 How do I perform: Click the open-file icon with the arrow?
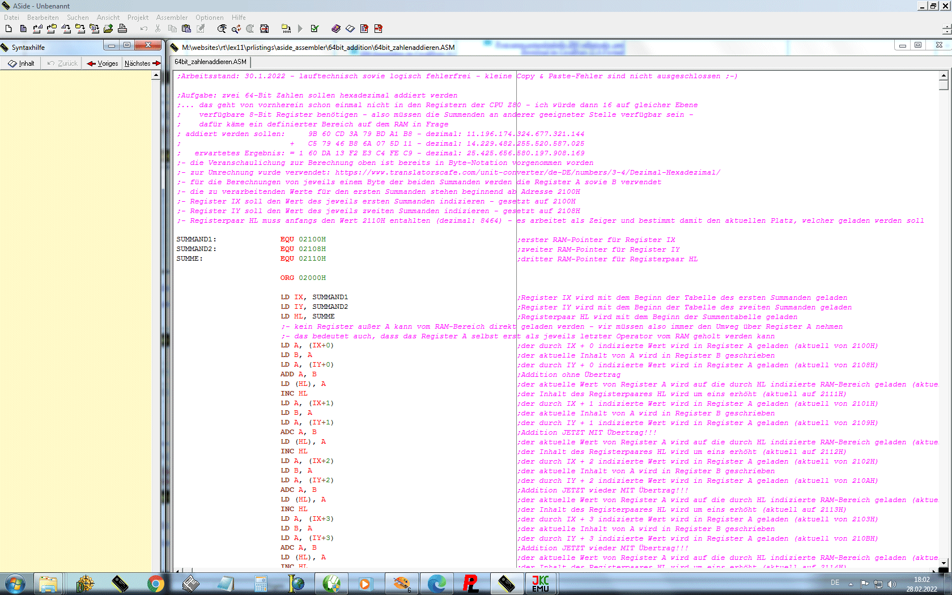[x=37, y=28]
